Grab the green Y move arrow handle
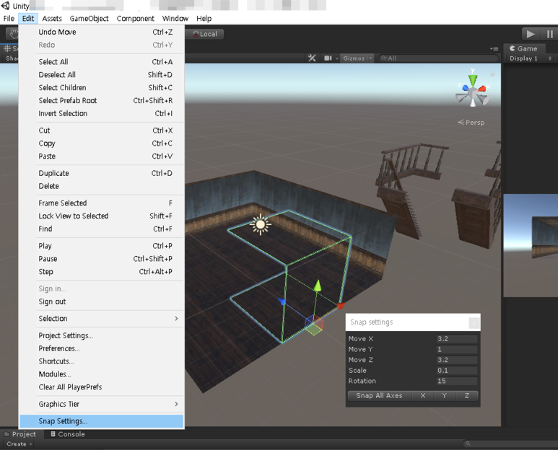This screenshot has height=450, width=558. [x=318, y=286]
